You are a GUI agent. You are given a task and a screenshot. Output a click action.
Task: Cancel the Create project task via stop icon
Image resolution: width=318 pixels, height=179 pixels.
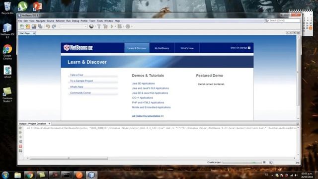(264, 162)
